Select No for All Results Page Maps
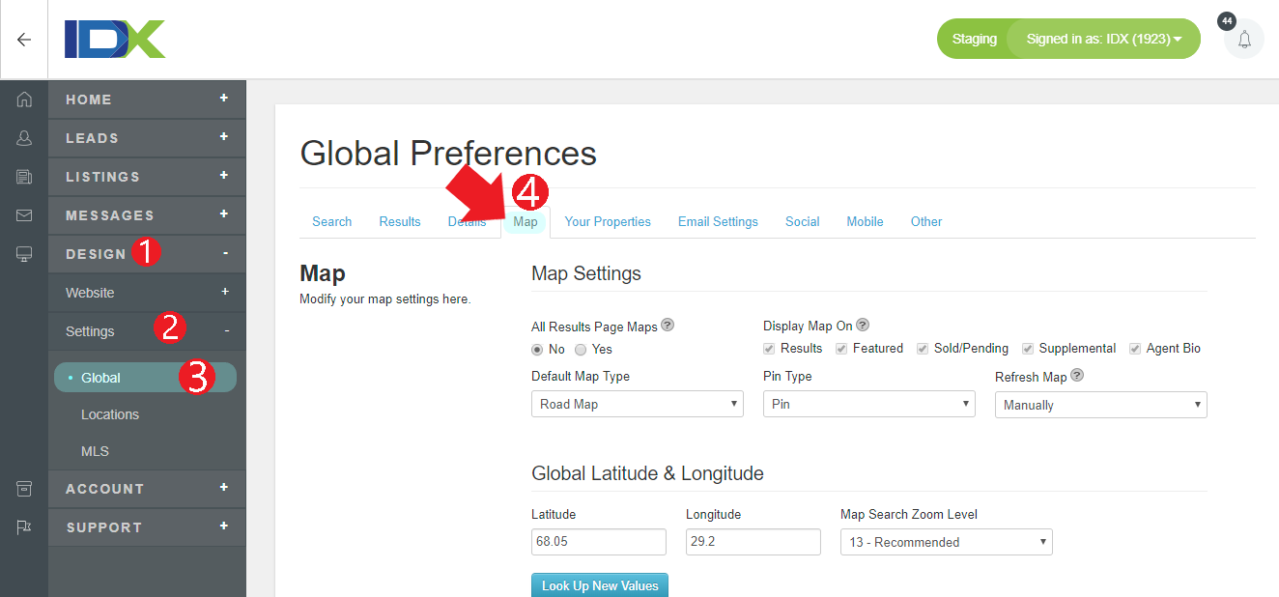1279x597 pixels. coord(537,350)
